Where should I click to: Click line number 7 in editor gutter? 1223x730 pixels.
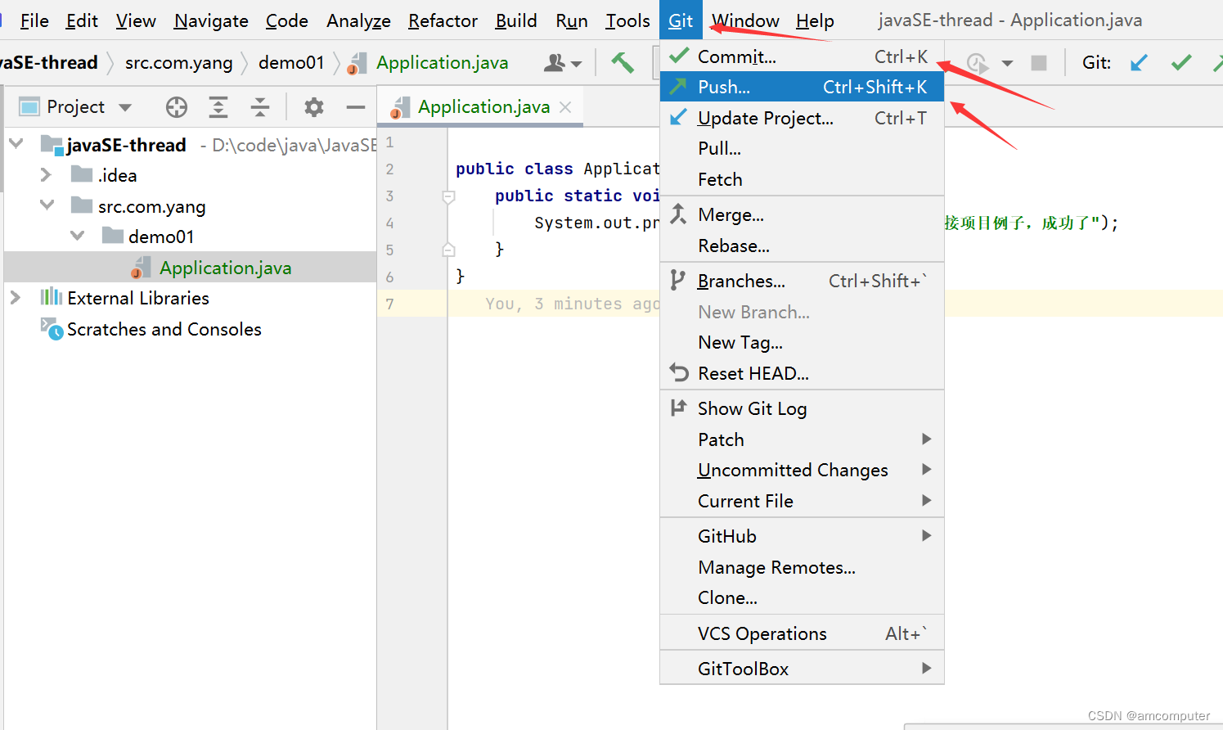click(x=389, y=304)
